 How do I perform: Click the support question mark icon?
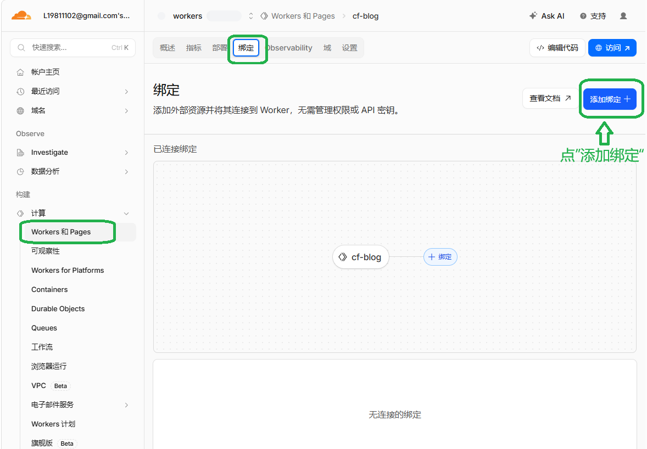583,16
